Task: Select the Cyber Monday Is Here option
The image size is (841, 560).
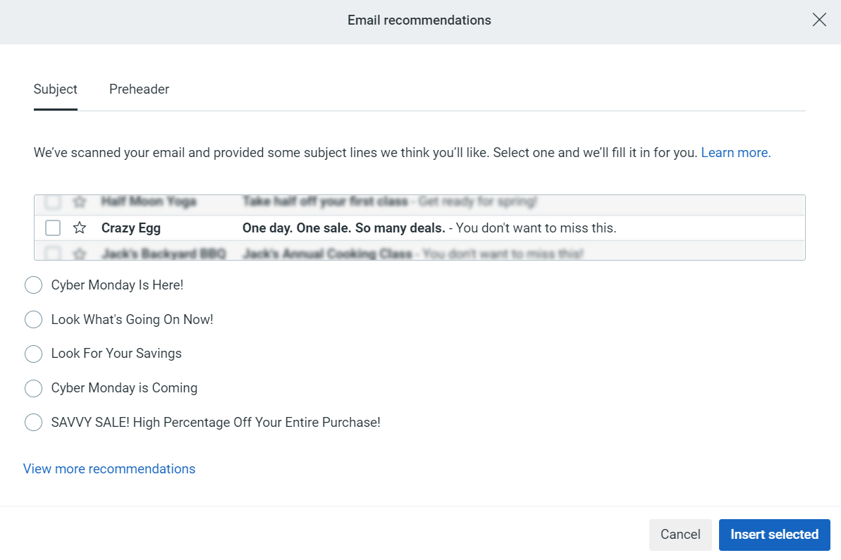Action: coord(33,285)
